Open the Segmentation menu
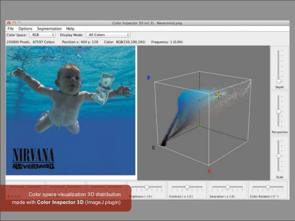The width and height of the screenshot is (295, 221). point(49,29)
